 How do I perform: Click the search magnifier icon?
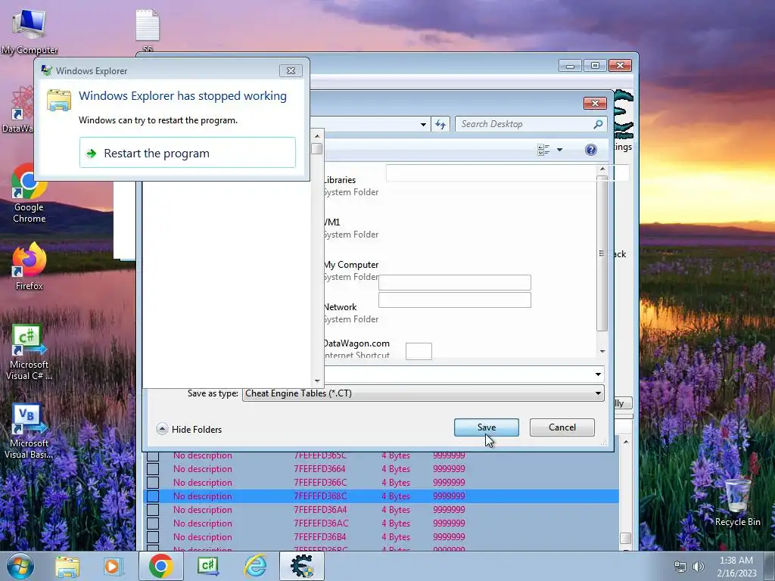tap(598, 124)
